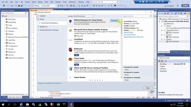Click the next page arrow
The height and width of the screenshot is (107, 191).
point(102,80)
